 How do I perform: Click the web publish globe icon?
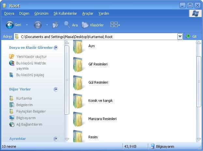point(12,63)
